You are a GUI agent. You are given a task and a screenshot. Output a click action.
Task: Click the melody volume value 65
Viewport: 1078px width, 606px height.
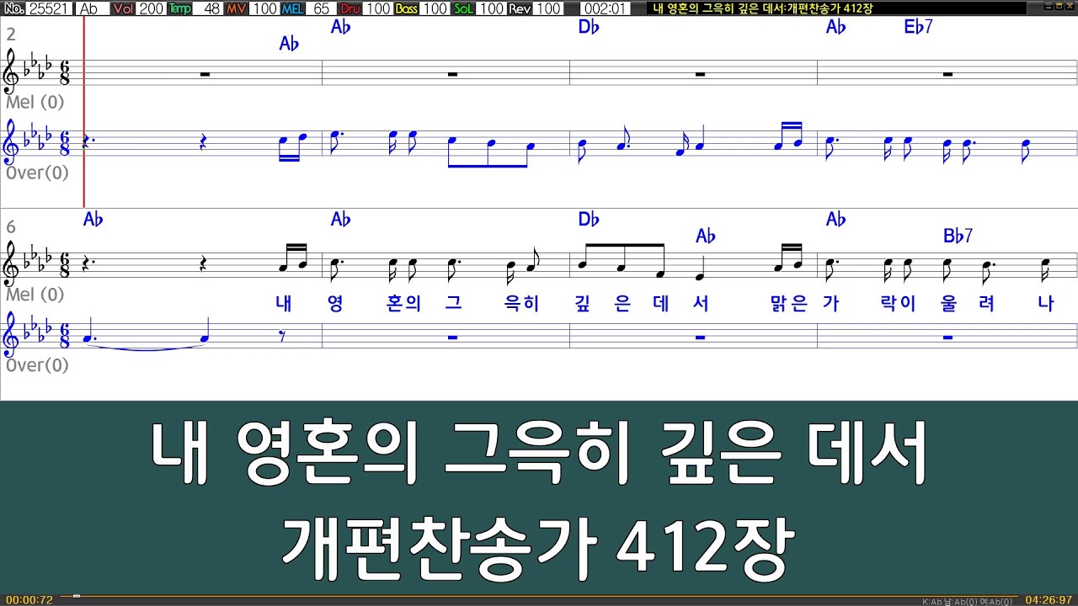[321, 8]
